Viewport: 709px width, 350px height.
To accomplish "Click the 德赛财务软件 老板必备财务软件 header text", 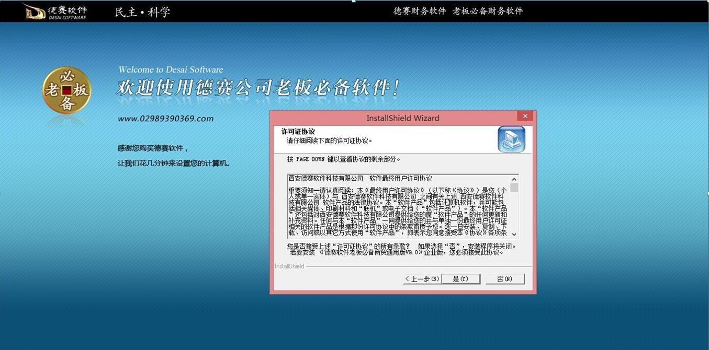I will 458,11.
